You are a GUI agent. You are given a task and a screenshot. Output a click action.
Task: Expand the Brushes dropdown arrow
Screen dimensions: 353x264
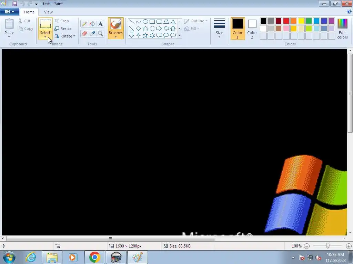(x=115, y=37)
